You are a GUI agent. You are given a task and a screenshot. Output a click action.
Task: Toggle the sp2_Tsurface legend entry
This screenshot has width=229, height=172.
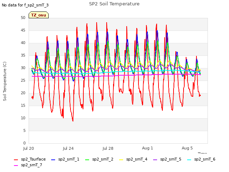point(30,159)
